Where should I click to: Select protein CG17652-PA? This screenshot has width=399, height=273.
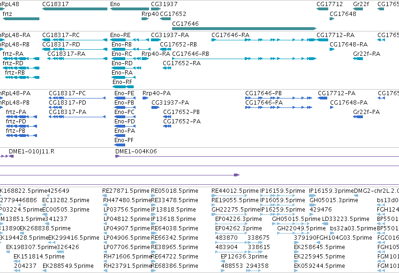pyautogui.click(x=167, y=126)
